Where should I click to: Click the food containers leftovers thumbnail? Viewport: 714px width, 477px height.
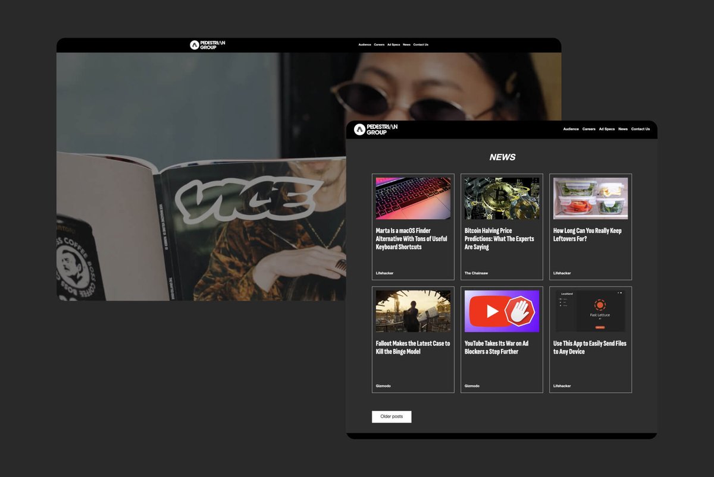tap(590, 198)
